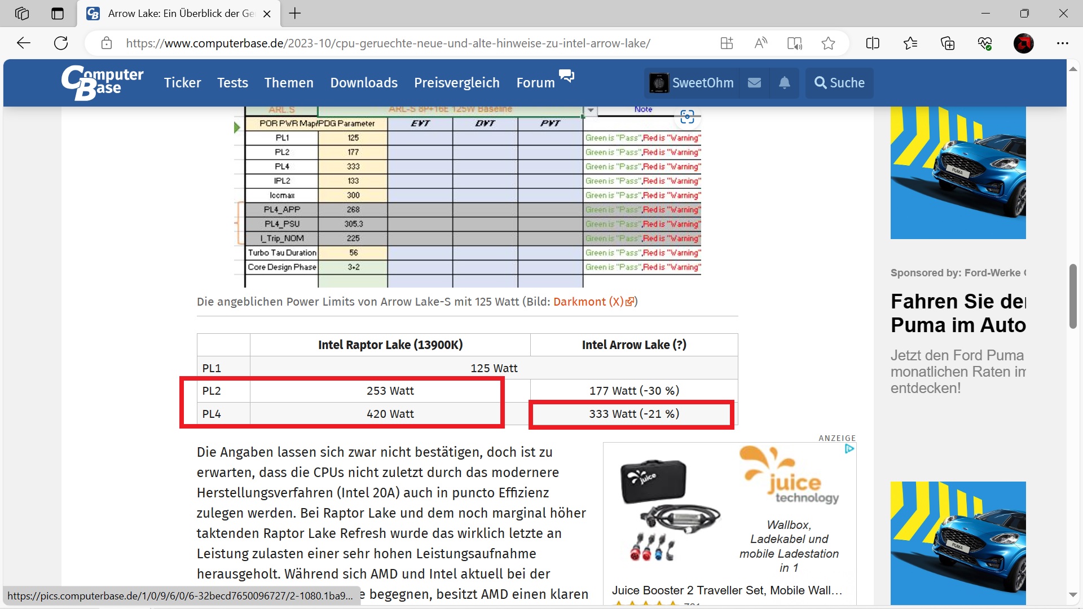Click the visual search icon on image
This screenshot has height=609, width=1083.
tap(687, 117)
